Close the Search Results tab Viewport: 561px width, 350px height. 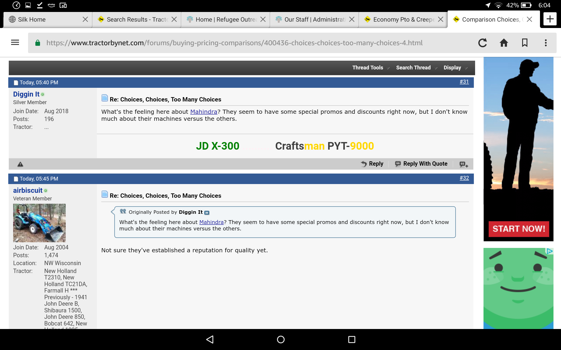(174, 19)
